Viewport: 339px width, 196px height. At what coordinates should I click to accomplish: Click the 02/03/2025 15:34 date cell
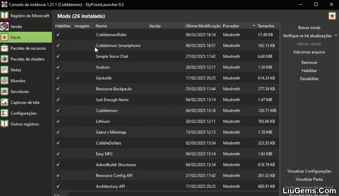pyautogui.click(x=200, y=143)
